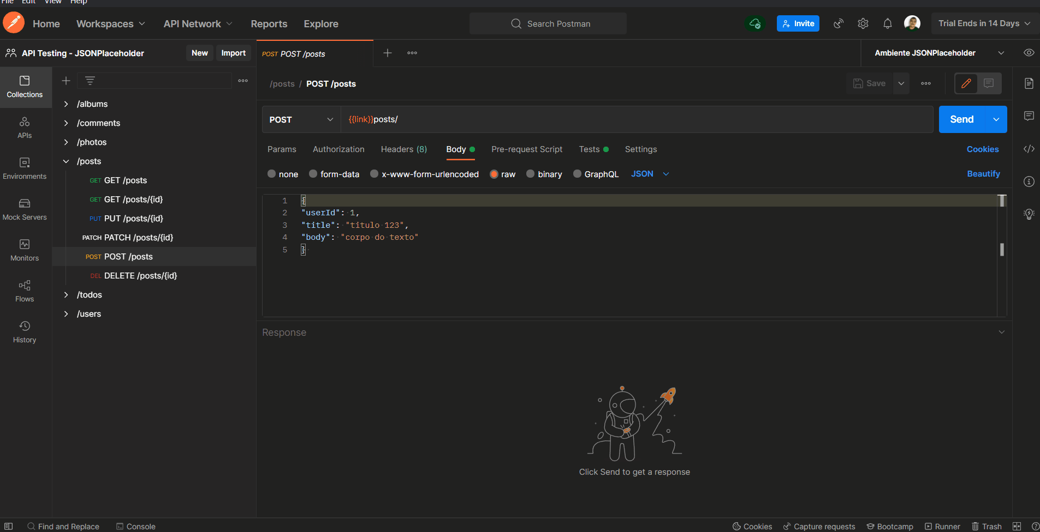Click the Beautify link
The width and height of the screenshot is (1040, 532).
983,174
